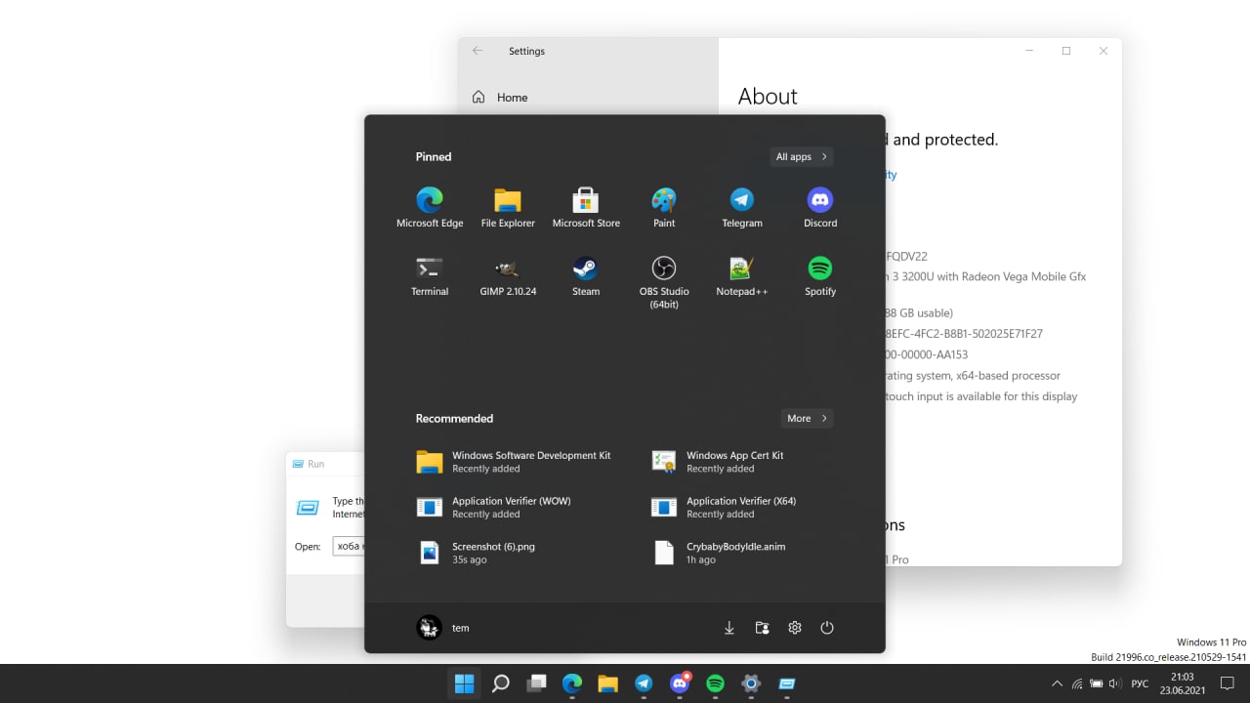
Task: Switch to Run dialog on taskbar
Action: 786,683
